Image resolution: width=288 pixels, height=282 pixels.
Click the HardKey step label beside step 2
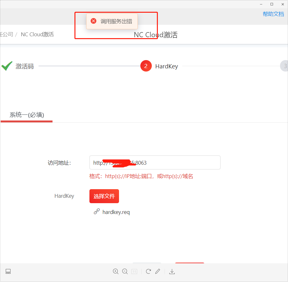tap(166, 66)
